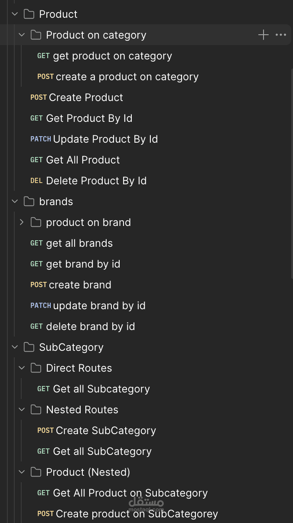
Task: Open the Create SubCategory POST request
Action: [x=106, y=431]
